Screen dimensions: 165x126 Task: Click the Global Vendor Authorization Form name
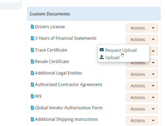click(69, 108)
